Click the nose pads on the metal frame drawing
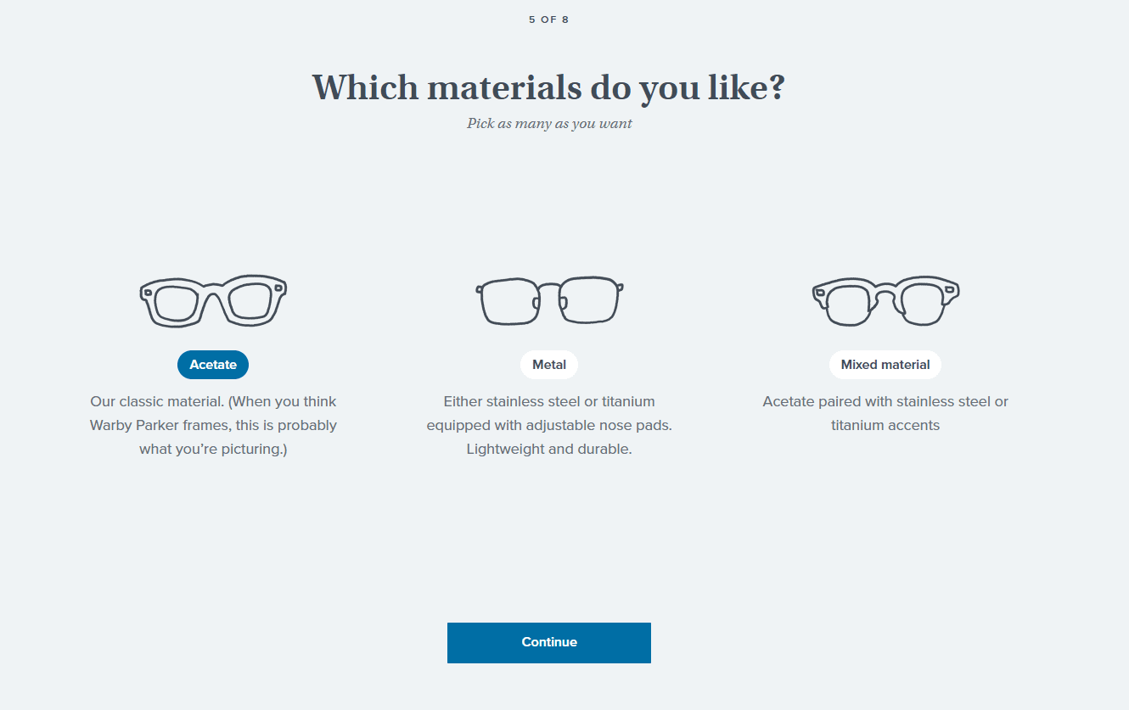Screen dimensions: 1129x710 [x=549, y=301]
